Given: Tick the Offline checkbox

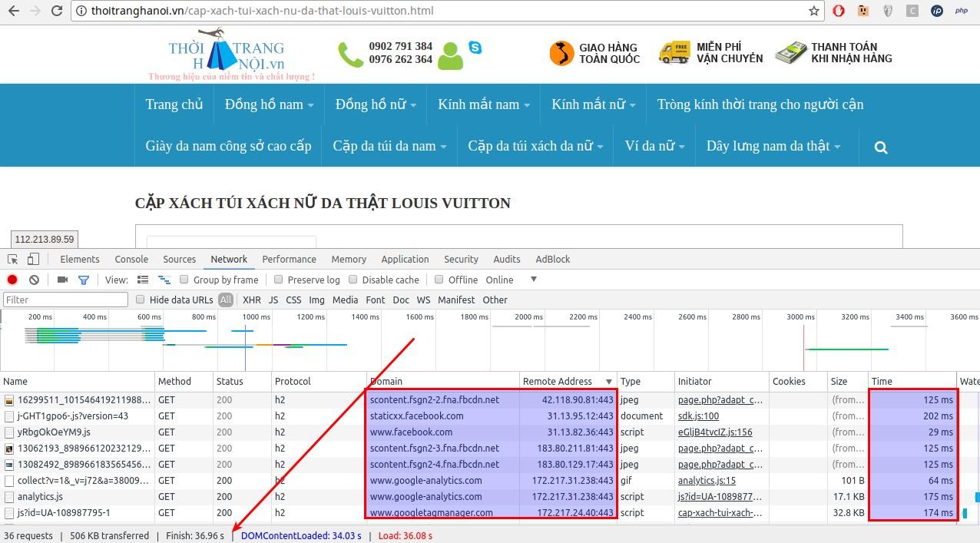Looking at the screenshot, I should [439, 280].
